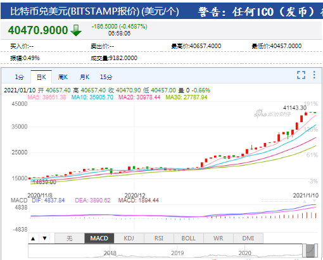Viewport: 323px width, 260px height.
Task: Click the 2021/1/10 date axis label
Action: tap(306, 195)
